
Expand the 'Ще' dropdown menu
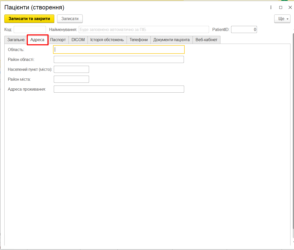[282, 19]
